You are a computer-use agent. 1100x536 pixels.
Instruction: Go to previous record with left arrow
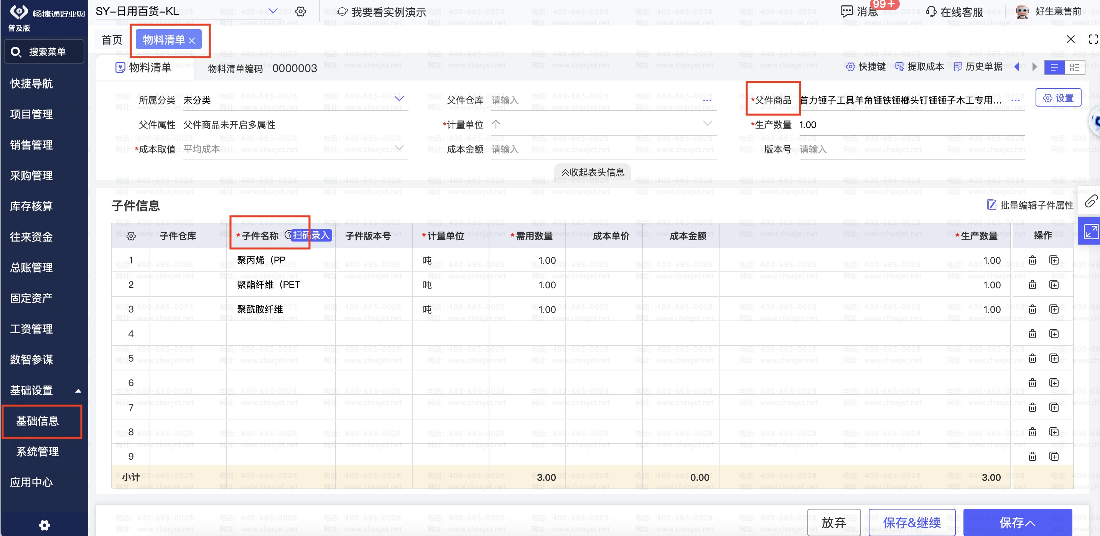(1017, 67)
